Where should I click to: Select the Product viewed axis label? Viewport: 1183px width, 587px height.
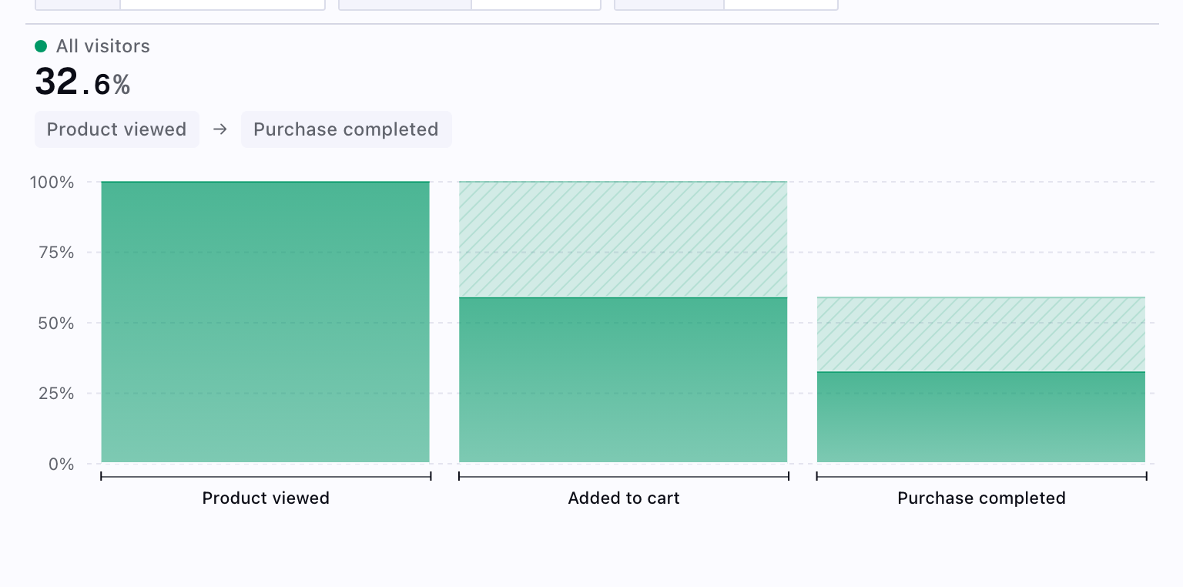click(x=265, y=498)
